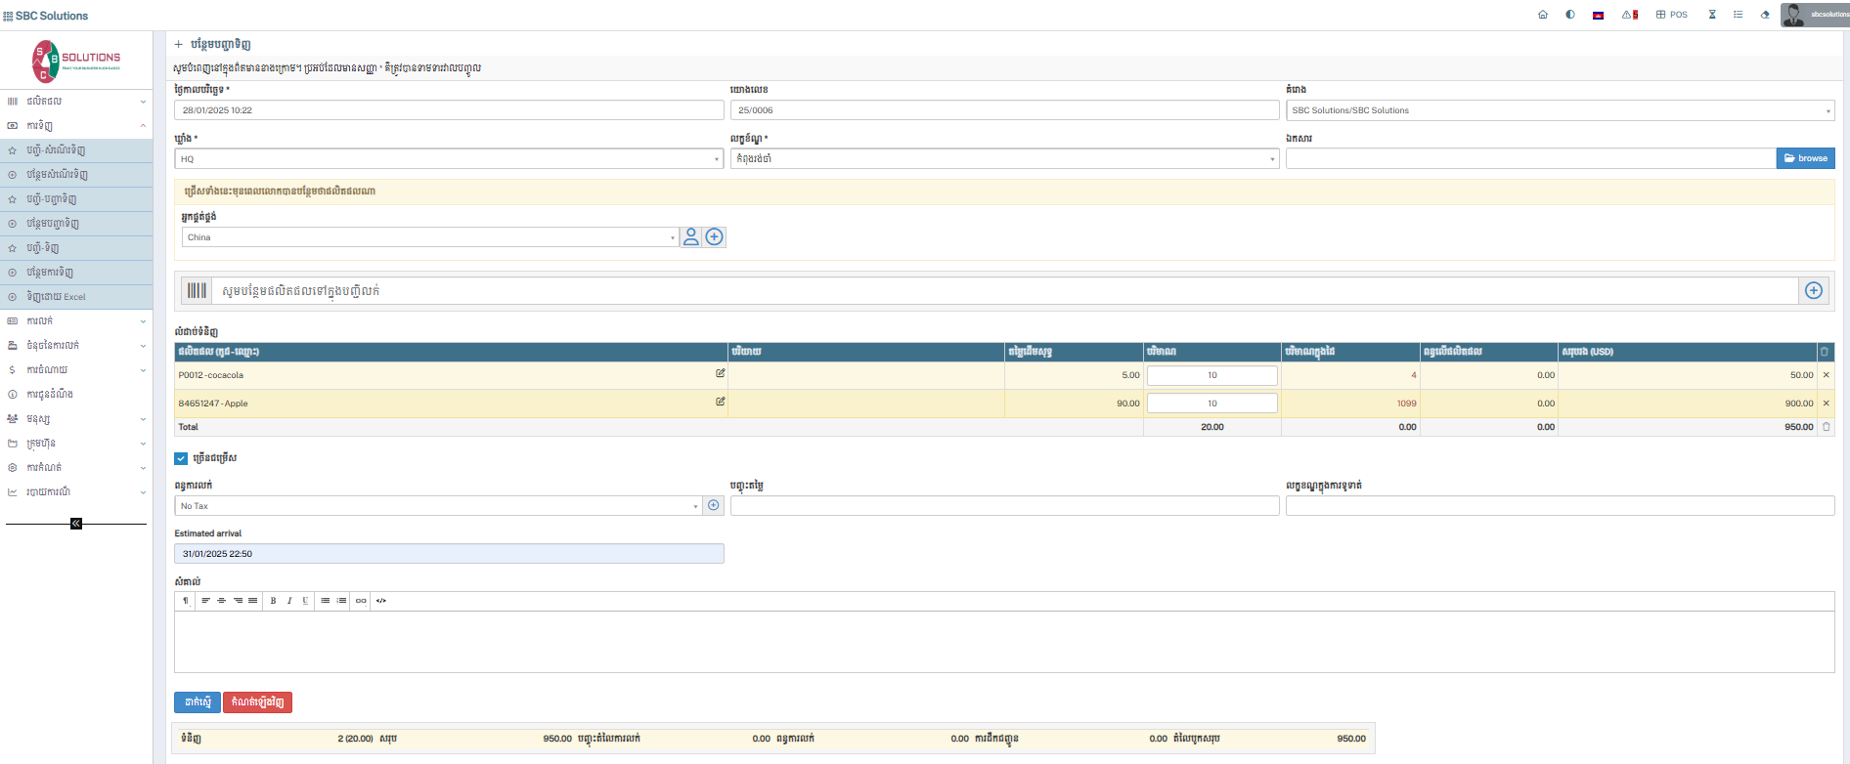This screenshot has width=1850, height=764.
Task: Open the POS screen
Action: (1672, 15)
